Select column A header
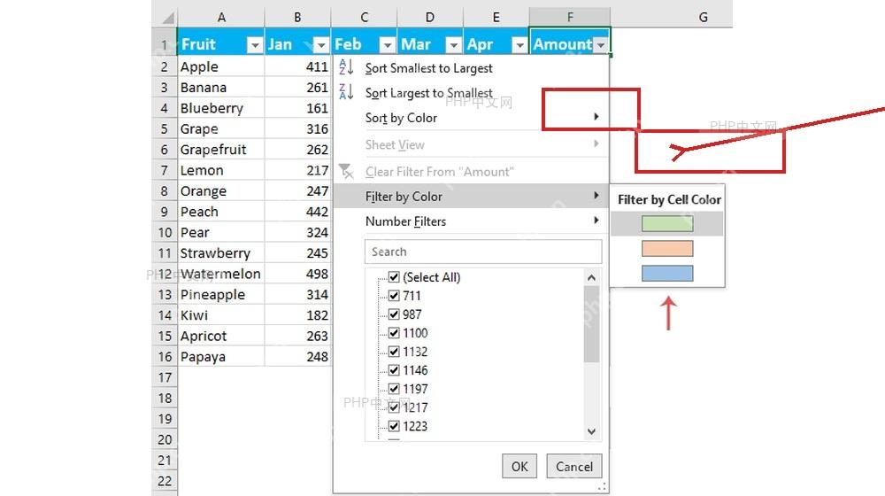Image resolution: width=885 pixels, height=496 pixels. pos(221,18)
